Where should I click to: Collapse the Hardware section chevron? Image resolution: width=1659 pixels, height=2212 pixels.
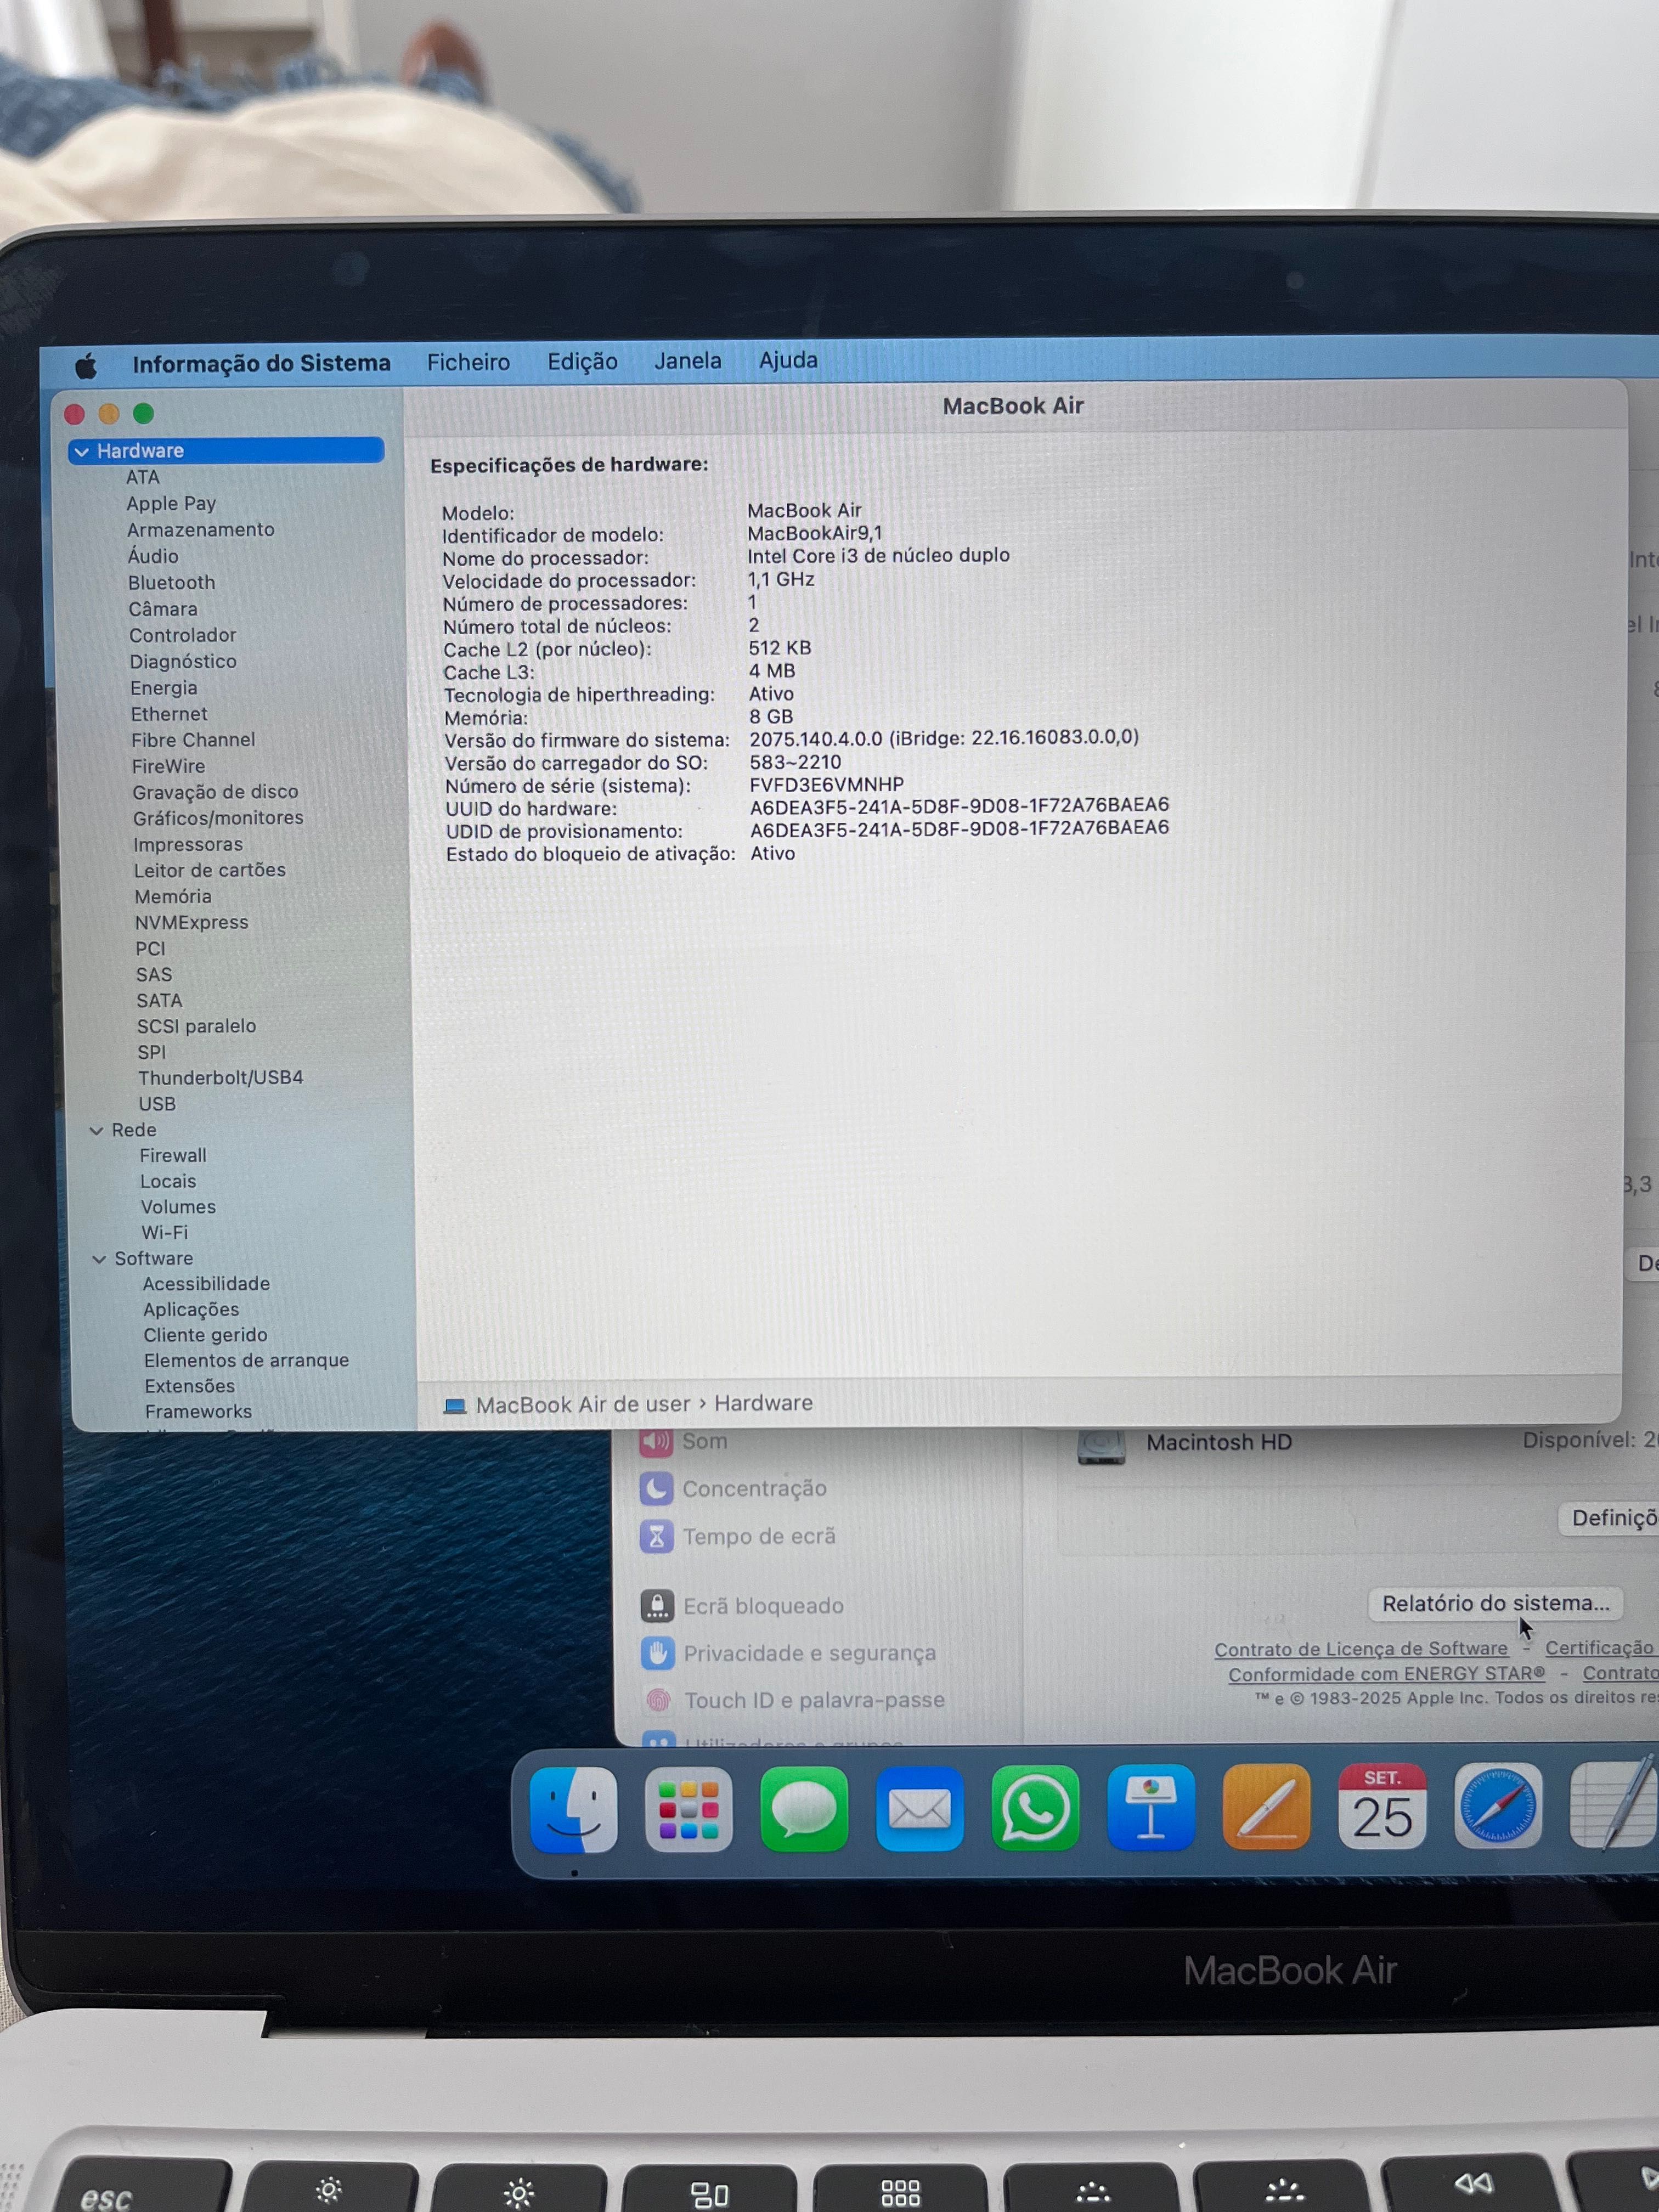[82, 452]
